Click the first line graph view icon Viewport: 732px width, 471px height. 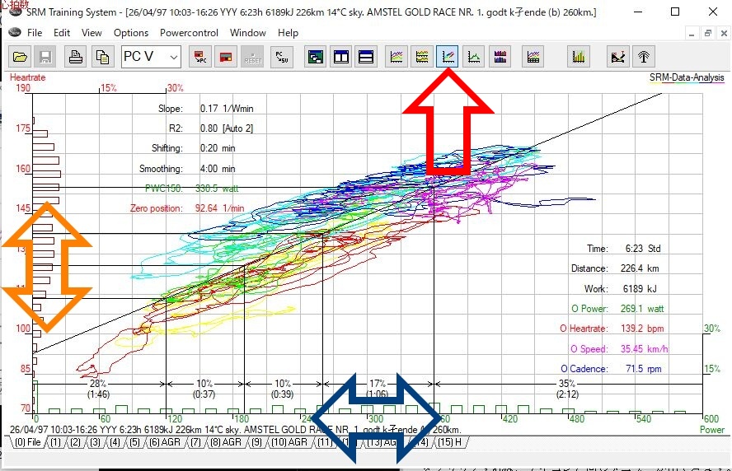396,57
